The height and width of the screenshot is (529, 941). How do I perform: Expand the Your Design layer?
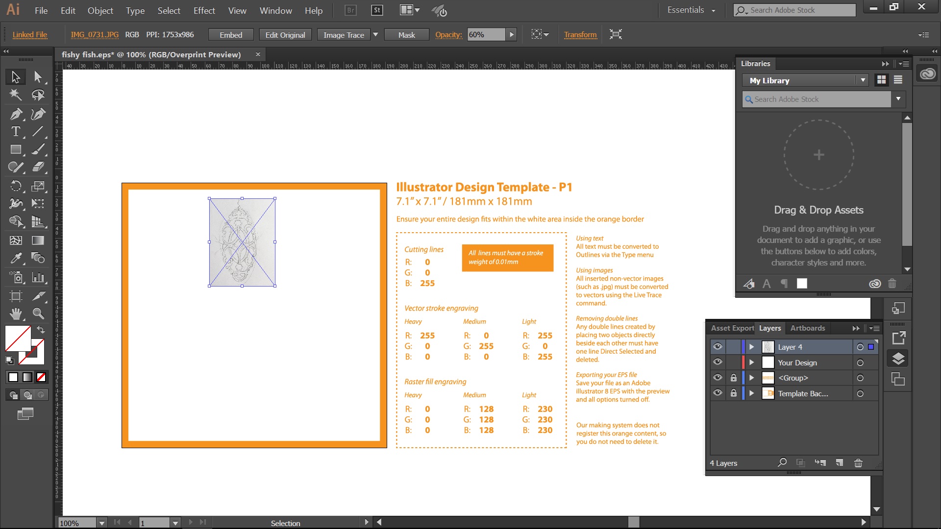coord(751,362)
